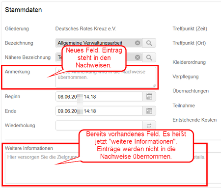Click the Teilnahme label
Screen dimensions: 221x189
[x=184, y=106]
